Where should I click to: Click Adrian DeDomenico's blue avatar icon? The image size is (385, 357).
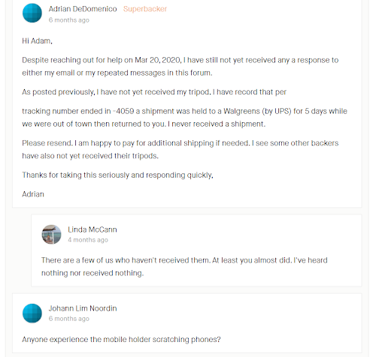click(32, 13)
